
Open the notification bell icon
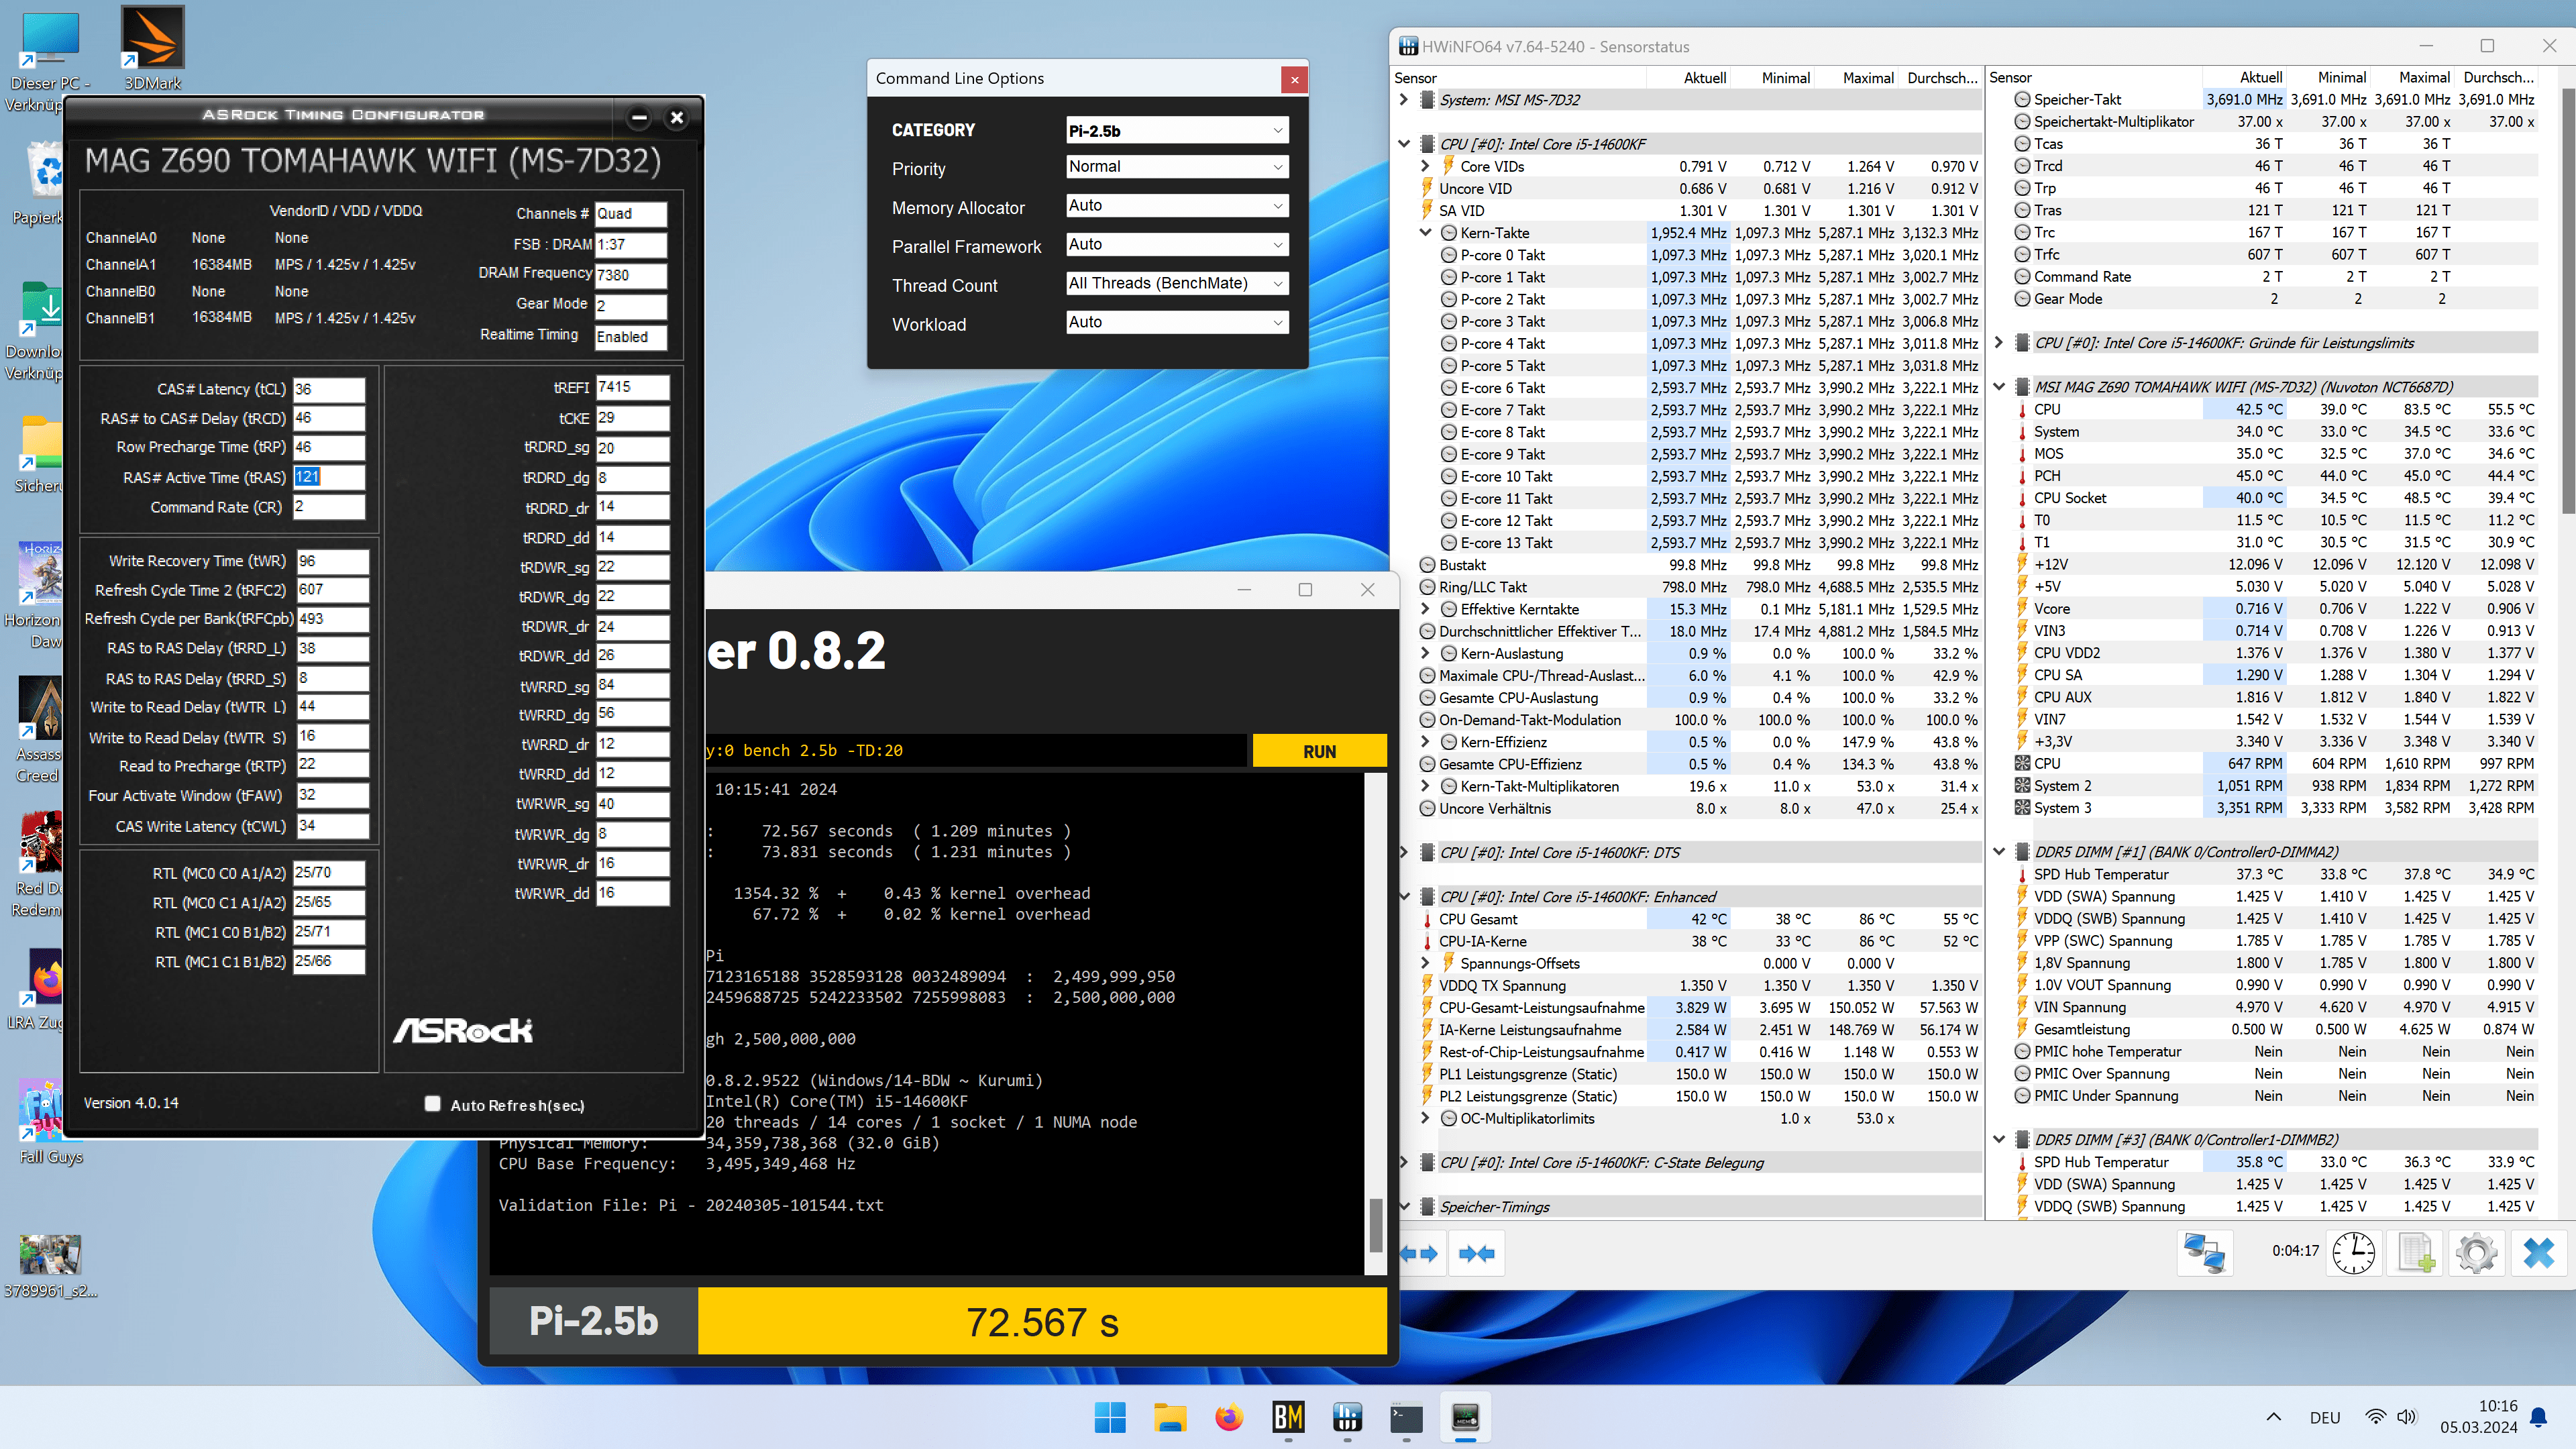(x=2538, y=1417)
